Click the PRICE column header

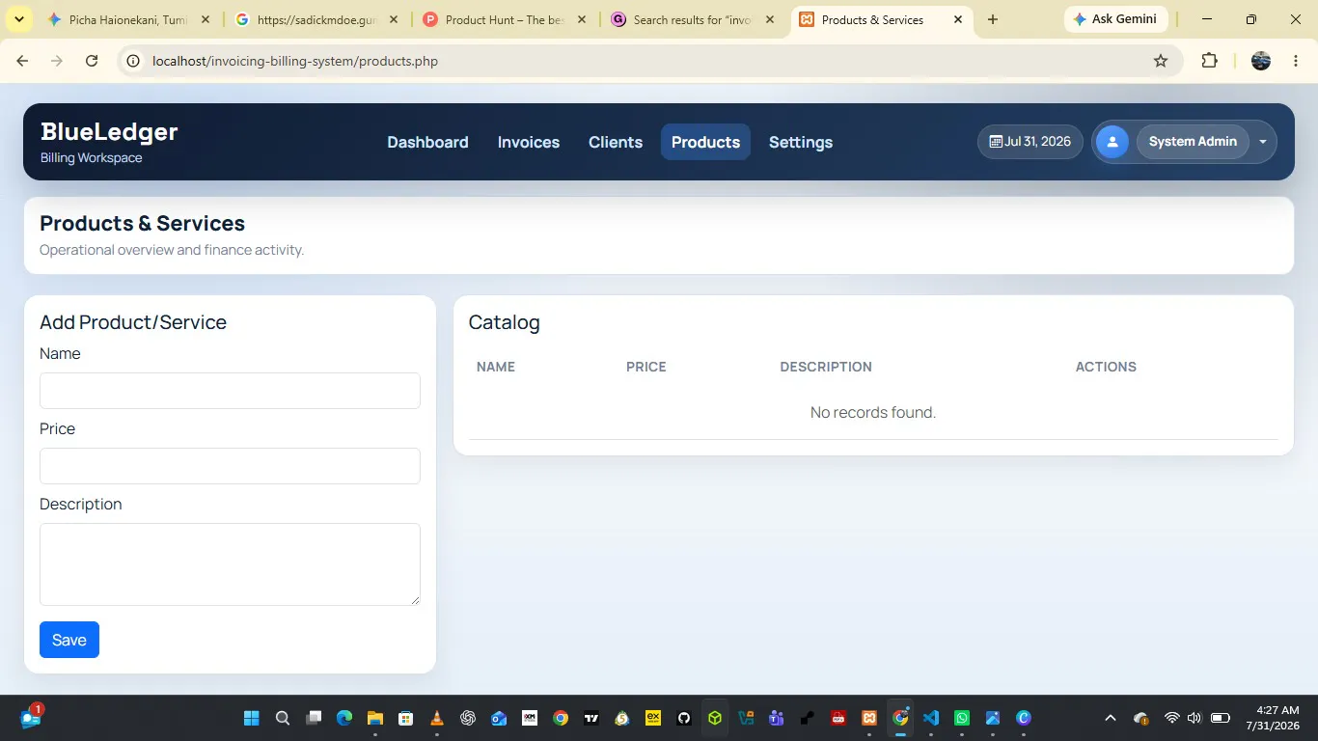point(646,367)
